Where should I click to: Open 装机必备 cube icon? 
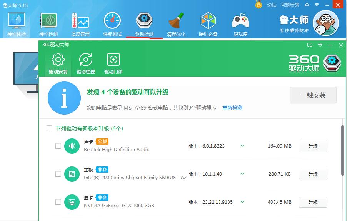tap(208, 25)
